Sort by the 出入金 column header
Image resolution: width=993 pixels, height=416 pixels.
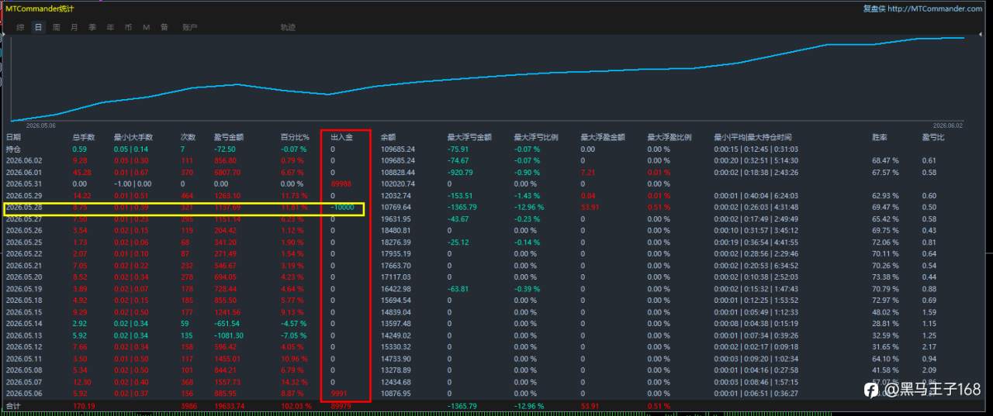click(342, 137)
